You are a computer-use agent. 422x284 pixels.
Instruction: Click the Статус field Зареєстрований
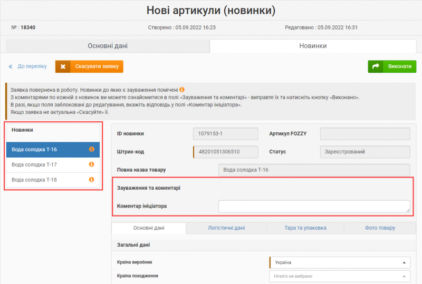pyautogui.click(x=365, y=152)
